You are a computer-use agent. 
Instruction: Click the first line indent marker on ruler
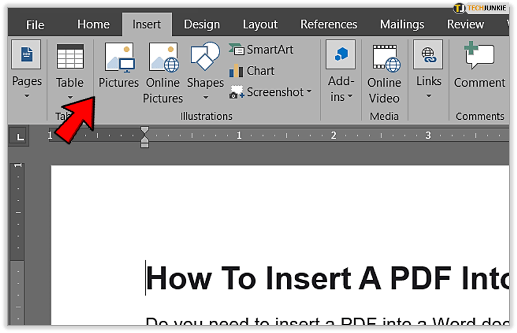pos(145,131)
